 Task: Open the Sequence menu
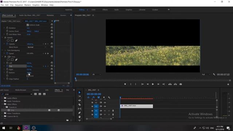click(19, 5)
